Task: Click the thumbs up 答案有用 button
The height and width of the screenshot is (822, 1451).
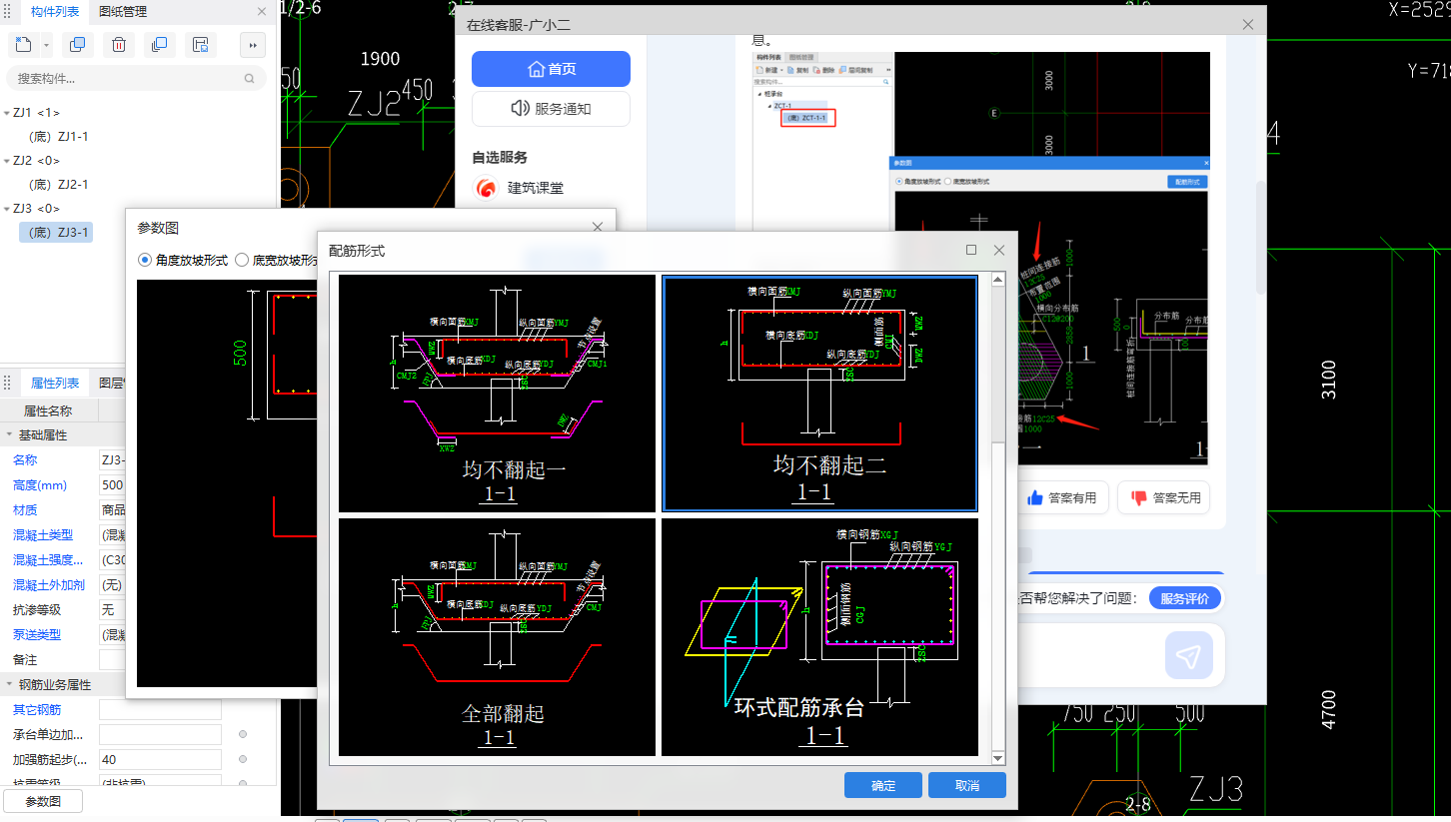Action: [1062, 497]
